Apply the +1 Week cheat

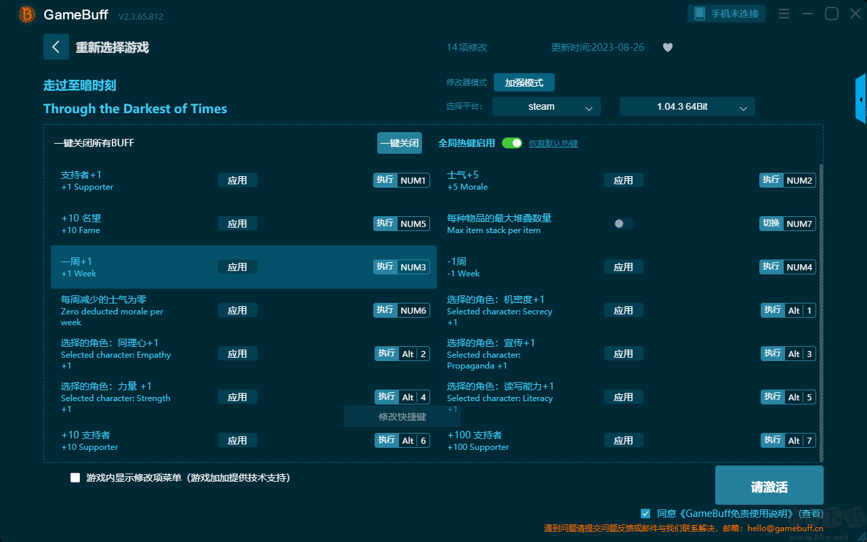[238, 267]
